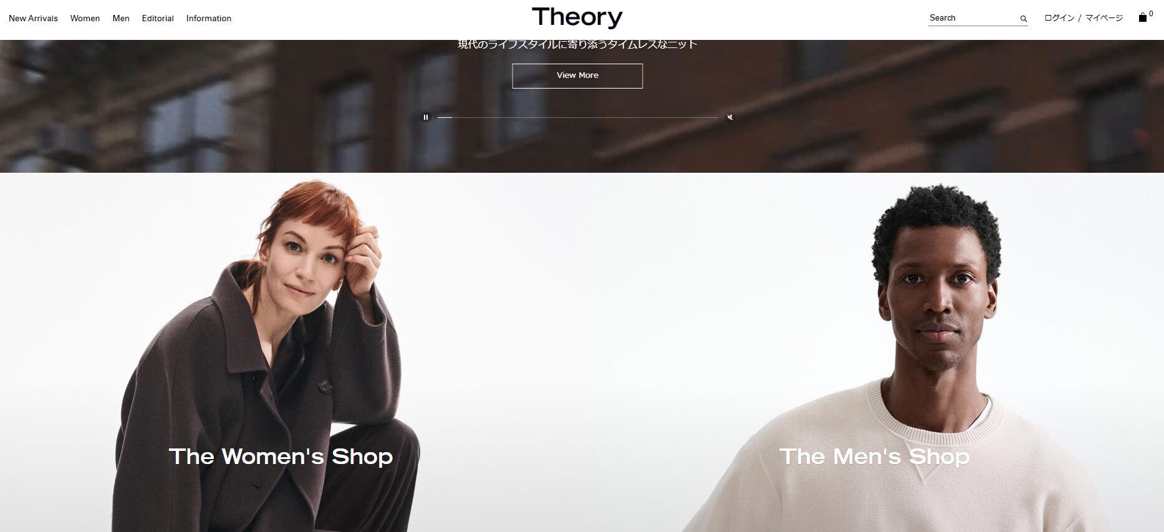The height and width of the screenshot is (532, 1164).
Task: Toggle the video mute speaker icon
Action: pyautogui.click(x=730, y=117)
